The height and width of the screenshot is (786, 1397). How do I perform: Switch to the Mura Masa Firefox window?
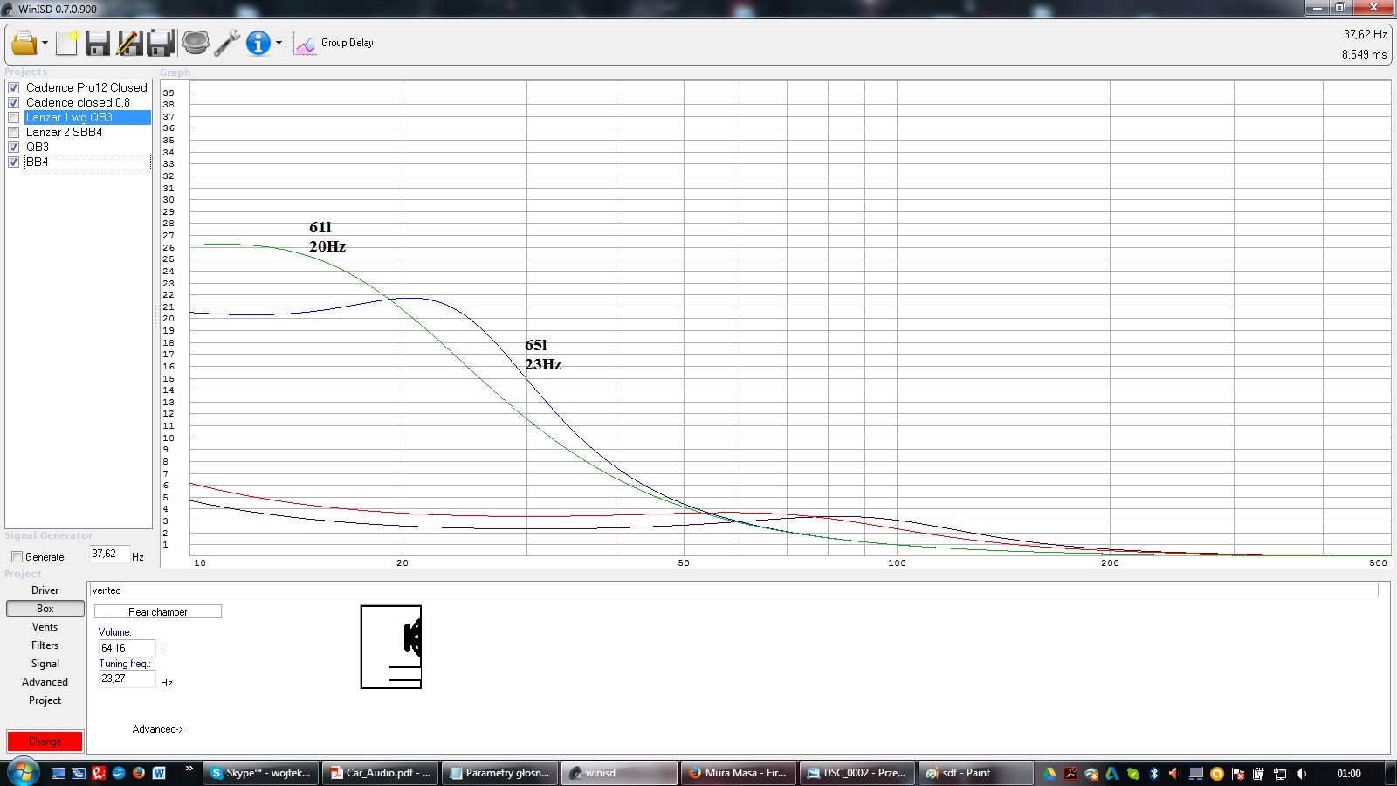coord(738,773)
